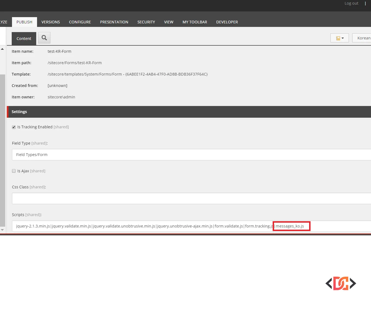Screen dimensions: 371x318
Task: Click the up arrow on the left scrollbar
Action: click(x=2, y=49)
